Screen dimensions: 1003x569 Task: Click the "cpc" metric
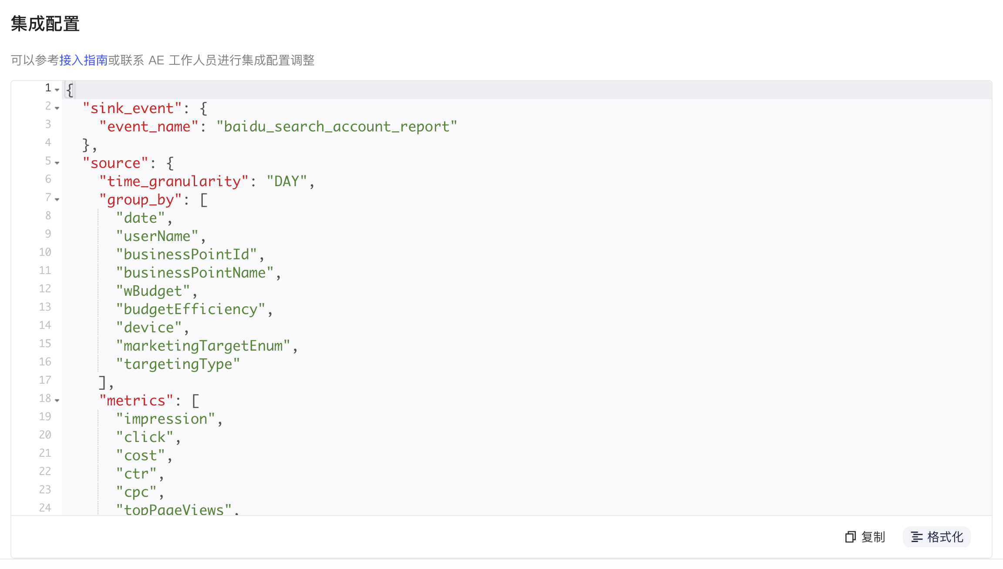(136, 492)
